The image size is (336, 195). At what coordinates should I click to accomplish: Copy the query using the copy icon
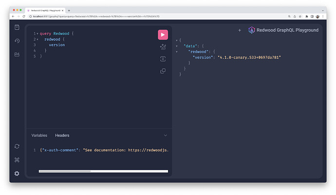163,71
